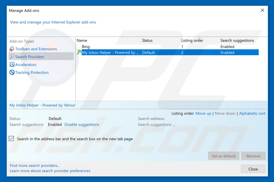Click the green magnifier icon beside My Inbox Helper
This screenshot has height=182, width=274.
tap(79, 52)
